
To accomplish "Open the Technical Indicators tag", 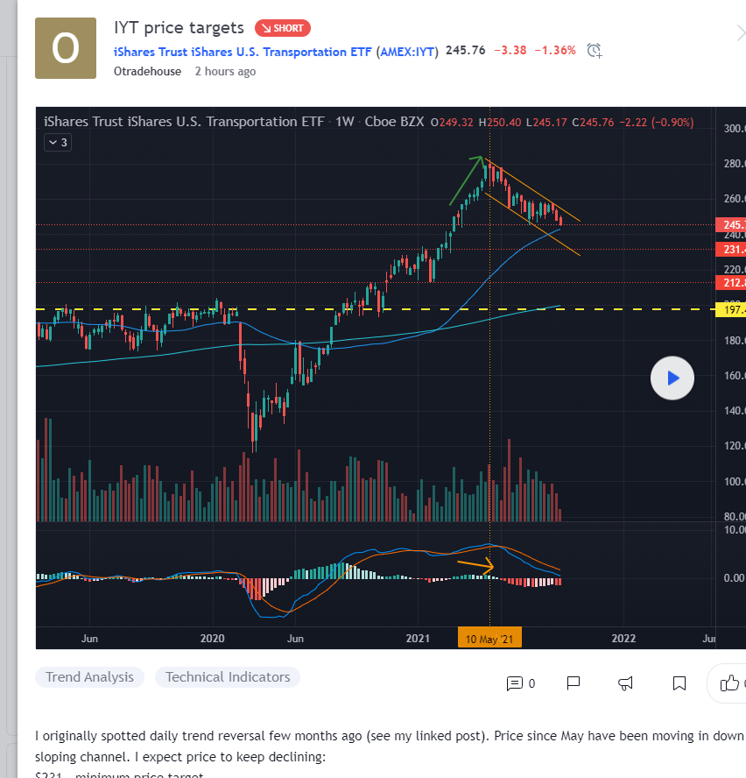I will tap(228, 677).
